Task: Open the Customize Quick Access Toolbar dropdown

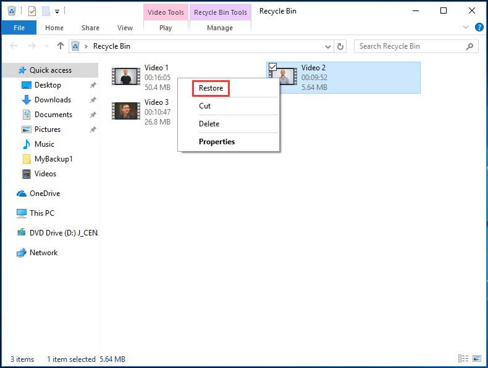Action: tap(57, 12)
